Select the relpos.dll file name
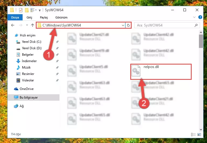The width and height of the screenshot is (207, 143). [151, 67]
